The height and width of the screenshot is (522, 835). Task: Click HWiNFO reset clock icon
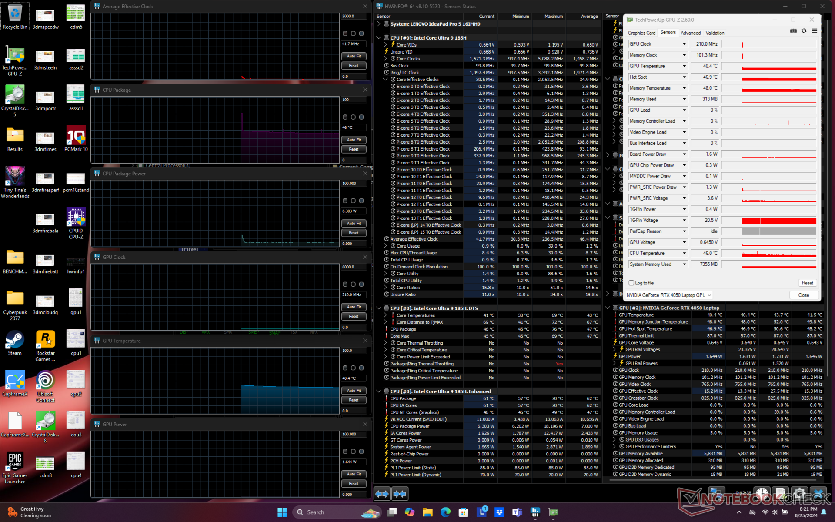pos(762,494)
